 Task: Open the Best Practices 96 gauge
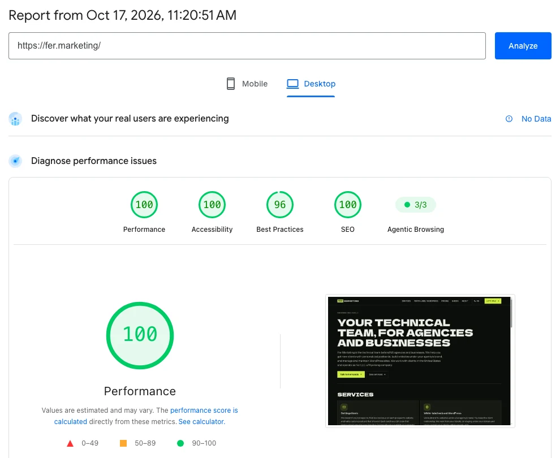click(x=280, y=205)
